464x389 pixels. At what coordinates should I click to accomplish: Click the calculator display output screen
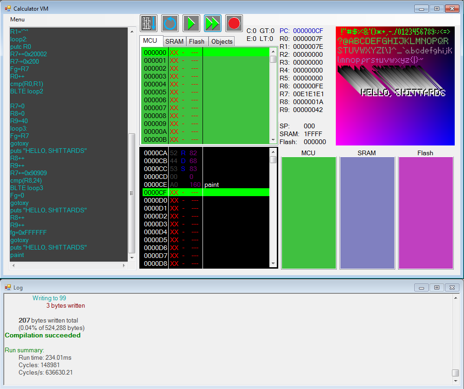395,86
